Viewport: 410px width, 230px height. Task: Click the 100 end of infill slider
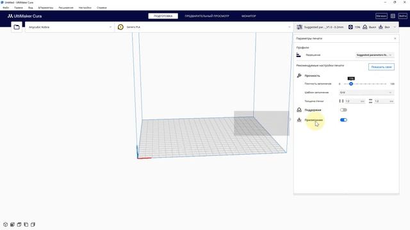point(392,84)
